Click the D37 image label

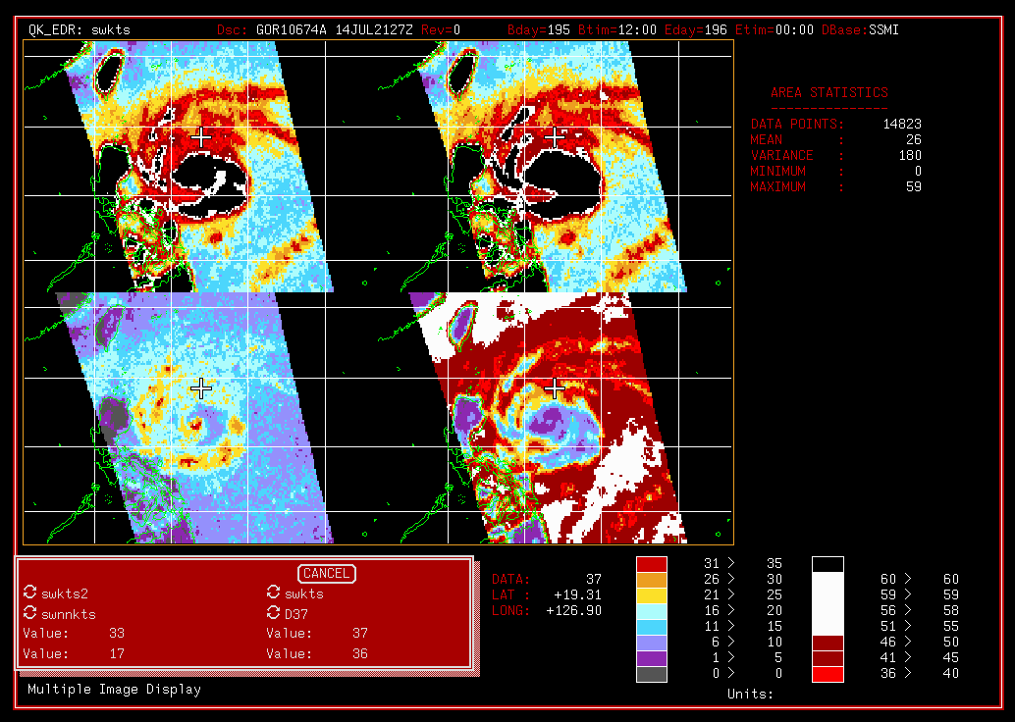click(294, 613)
